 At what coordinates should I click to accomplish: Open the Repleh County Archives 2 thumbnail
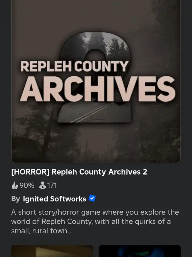pyautogui.click(x=96, y=81)
